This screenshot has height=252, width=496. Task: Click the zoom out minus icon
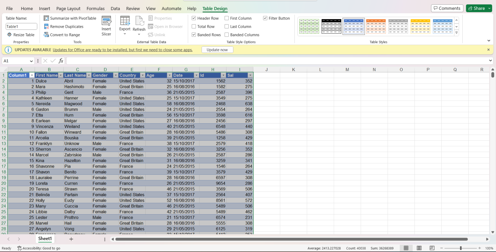click(x=442, y=248)
